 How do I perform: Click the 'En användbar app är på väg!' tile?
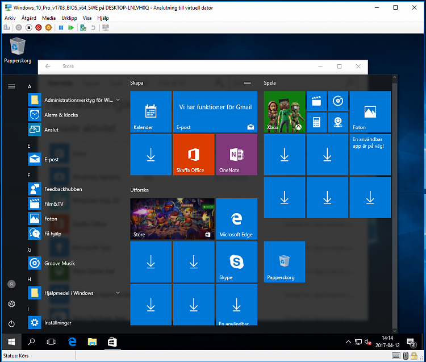tap(370, 155)
